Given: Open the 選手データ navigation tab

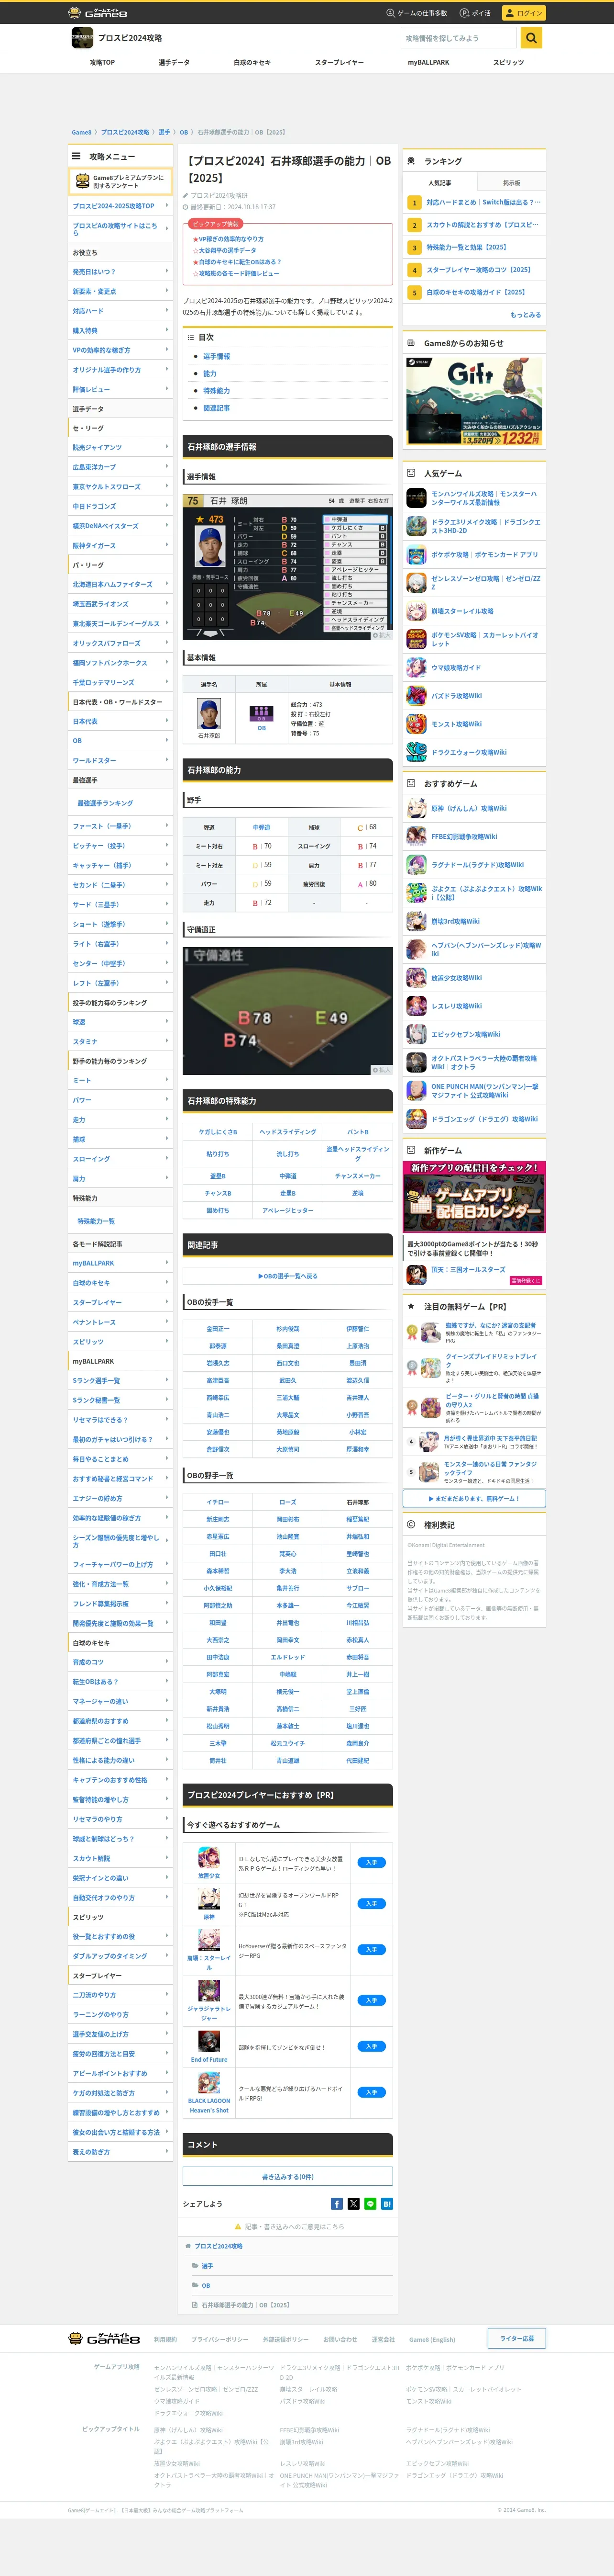Looking at the screenshot, I should pyautogui.click(x=174, y=62).
